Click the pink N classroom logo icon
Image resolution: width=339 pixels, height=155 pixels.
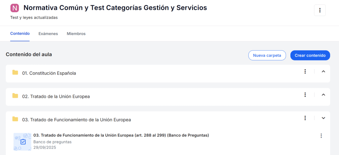pos(15,8)
